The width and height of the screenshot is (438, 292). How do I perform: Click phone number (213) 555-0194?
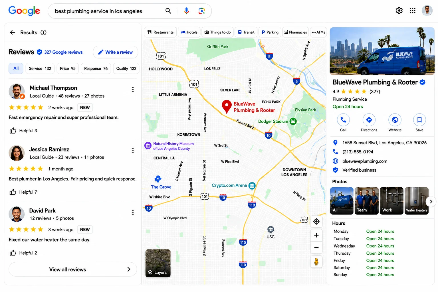coord(358,152)
